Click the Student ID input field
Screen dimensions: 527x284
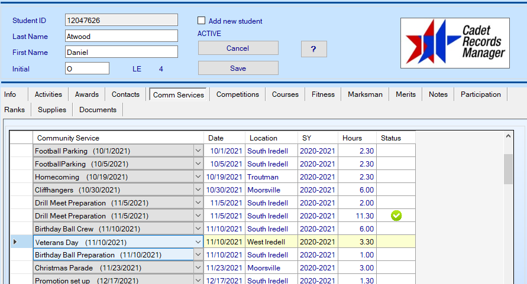coord(121,20)
